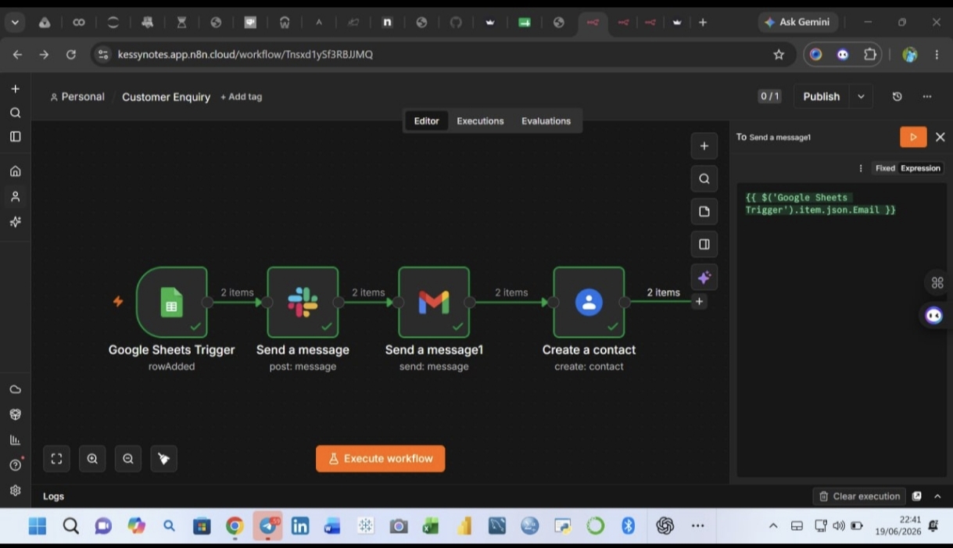Click the tidy up nodes icon
This screenshot has width=953, height=548.
(164, 459)
